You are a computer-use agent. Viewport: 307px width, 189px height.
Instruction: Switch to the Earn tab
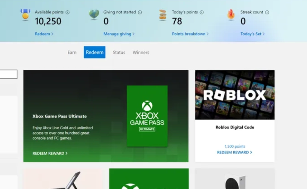point(72,52)
